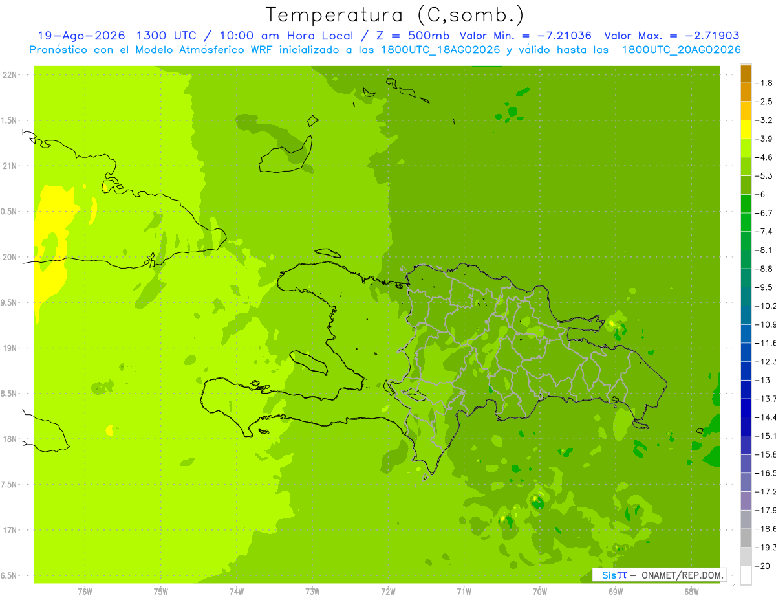Pick the olive-green swatch between -5.3 and -6
776x600 pixels.
(x=746, y=185)
